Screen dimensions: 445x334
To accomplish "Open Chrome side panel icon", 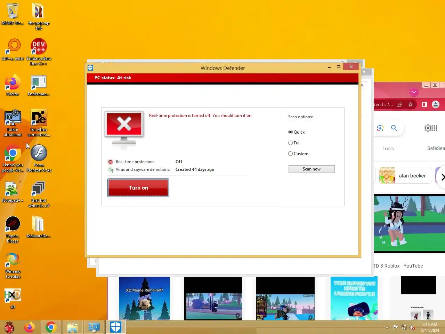I will click(x=424, y=104).
